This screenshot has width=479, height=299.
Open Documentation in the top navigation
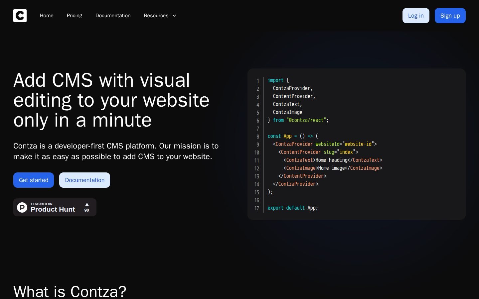(x=113, y=16)
